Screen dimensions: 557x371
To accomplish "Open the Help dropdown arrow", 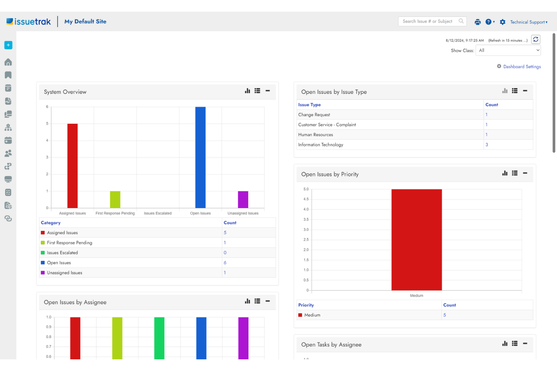I will pos(494,22).
